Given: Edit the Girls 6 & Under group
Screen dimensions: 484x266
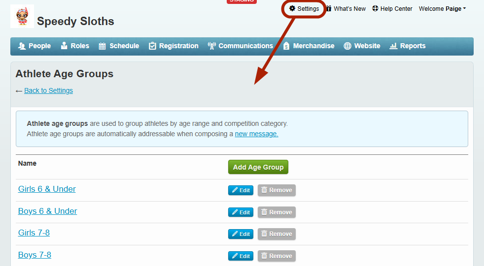Looking at the screenshot, I should coord(241,190).
